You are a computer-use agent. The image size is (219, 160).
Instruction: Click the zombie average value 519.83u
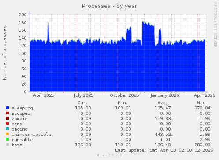(x=164, y=119)
